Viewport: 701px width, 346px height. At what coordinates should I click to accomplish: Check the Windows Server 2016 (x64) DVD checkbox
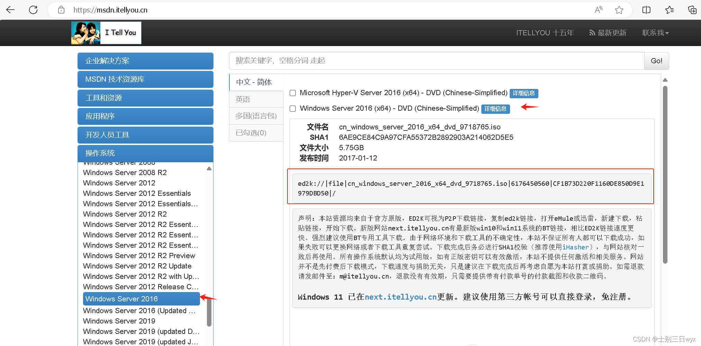[293, 109]
